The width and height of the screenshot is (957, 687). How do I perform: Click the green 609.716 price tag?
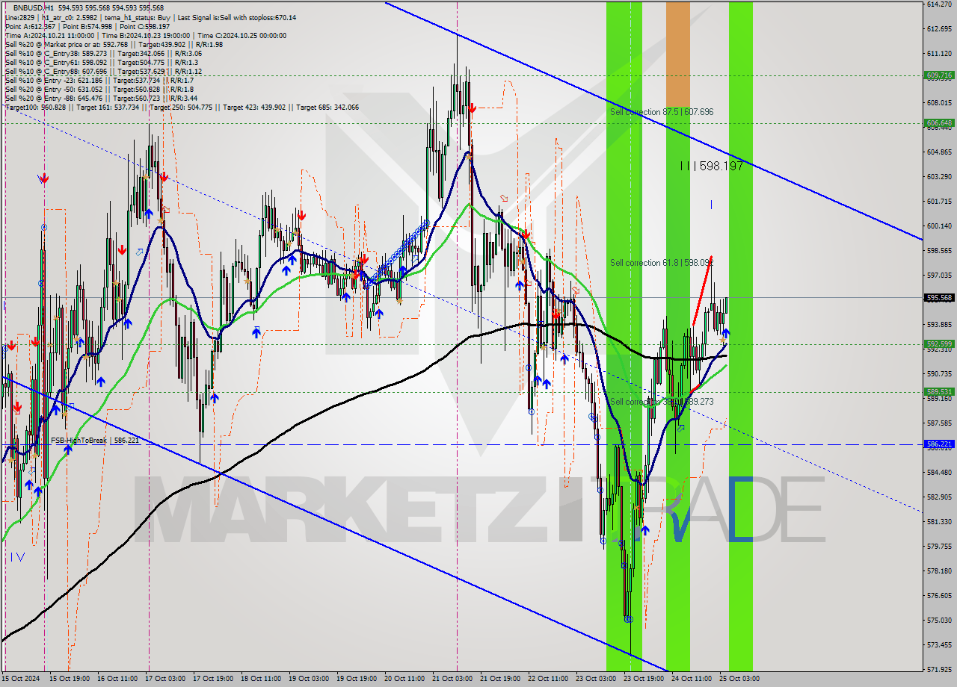(939, 75)
